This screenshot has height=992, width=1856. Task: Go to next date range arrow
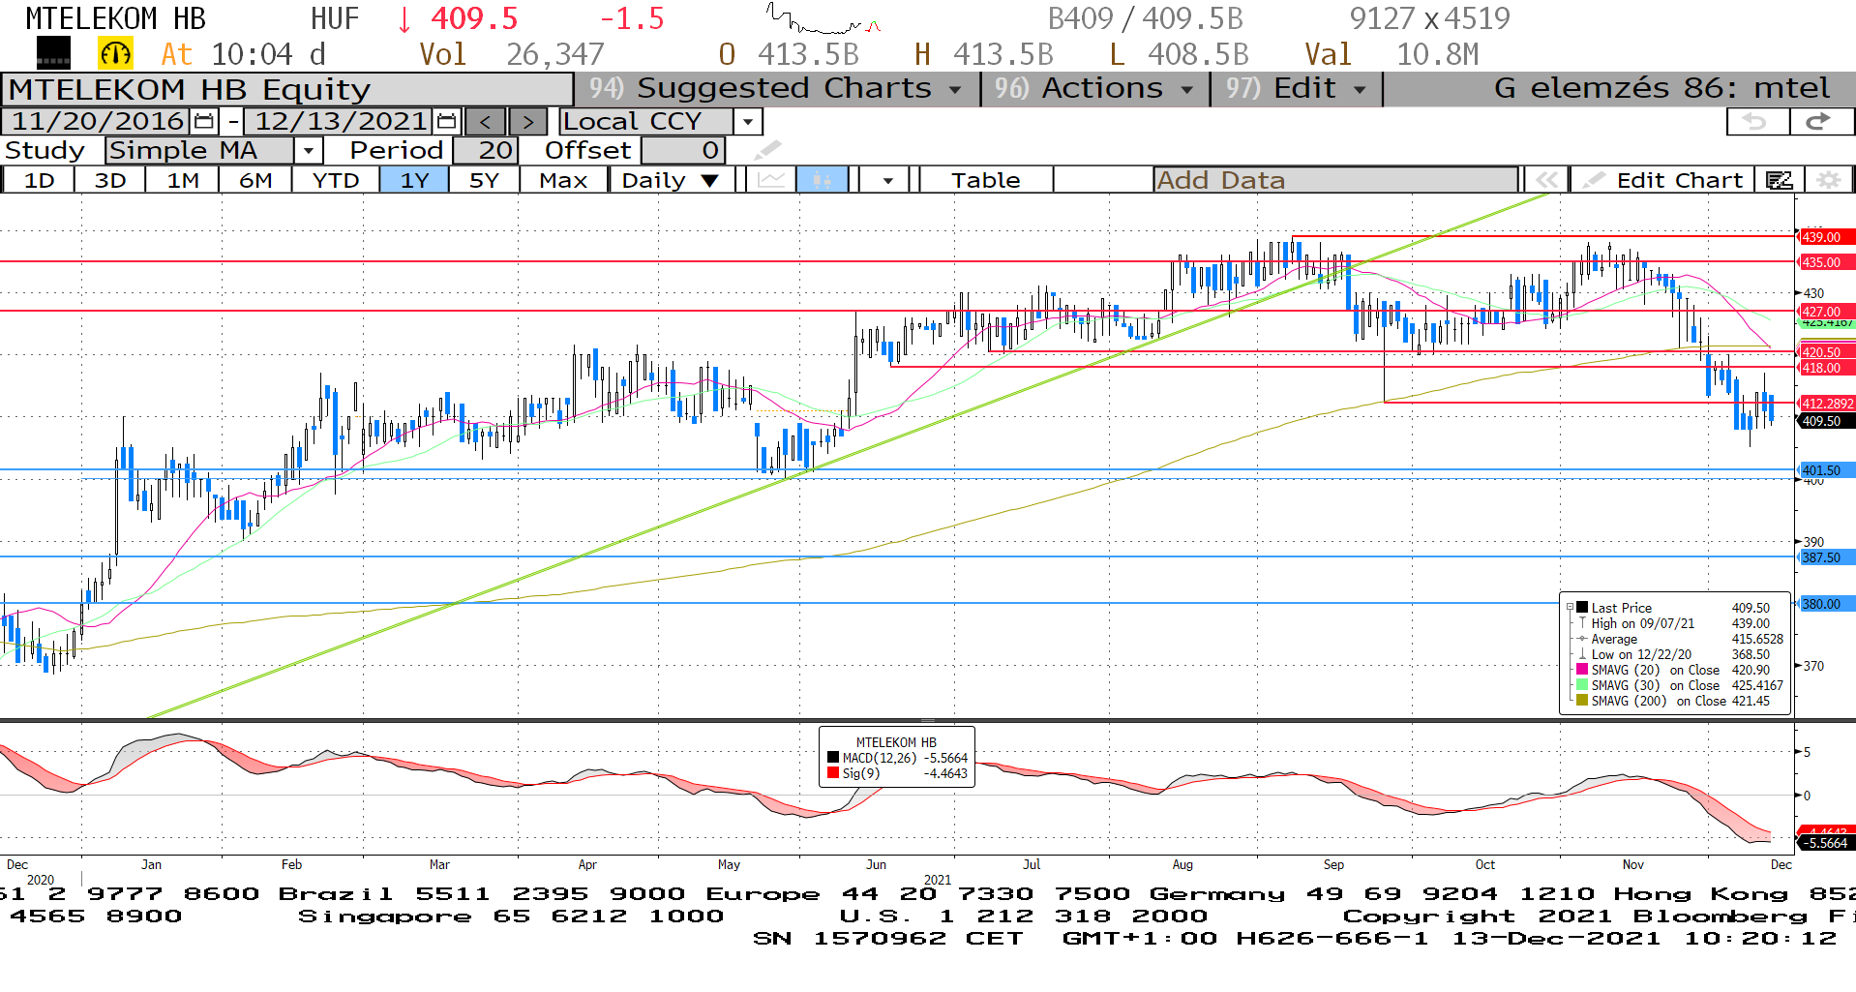click(x=527, y=122)
